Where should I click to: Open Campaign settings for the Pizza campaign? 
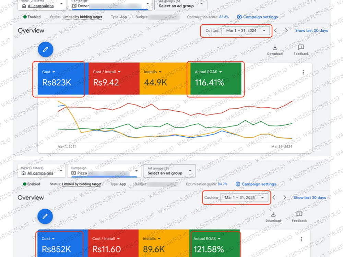click(259, 184)
